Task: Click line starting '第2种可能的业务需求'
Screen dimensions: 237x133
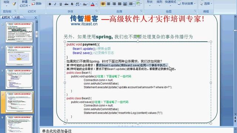Action: click(x=121, y=69)
